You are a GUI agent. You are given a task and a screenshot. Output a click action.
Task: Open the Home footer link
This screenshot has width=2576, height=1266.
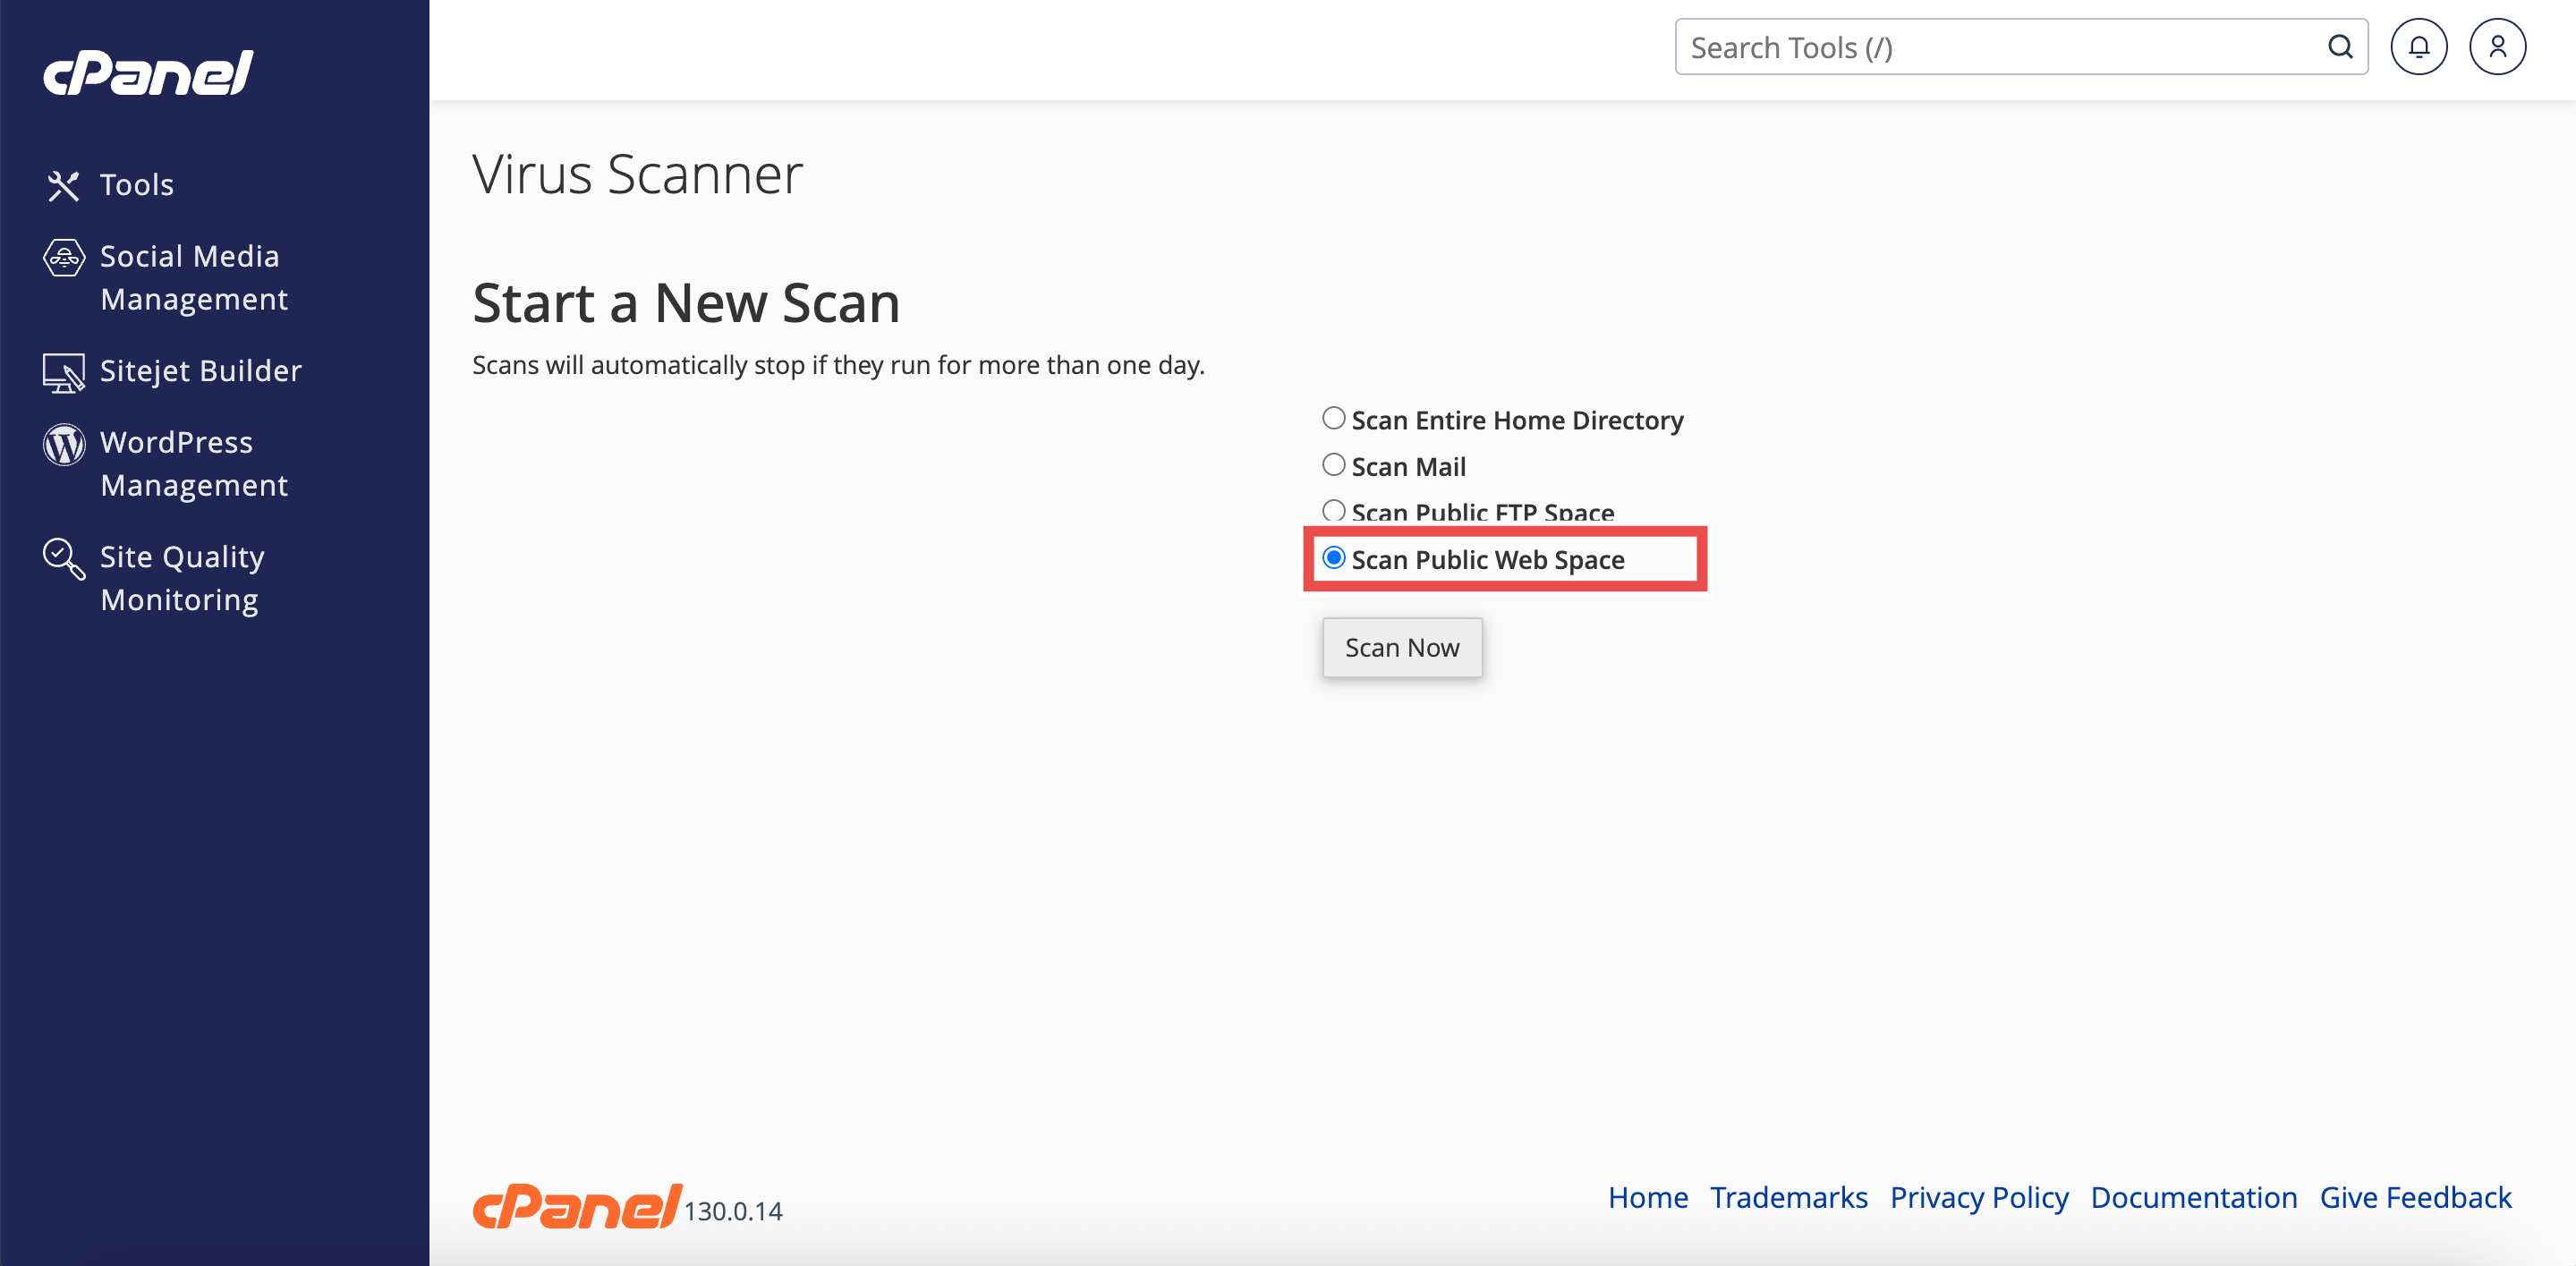pos(1647,1197)
